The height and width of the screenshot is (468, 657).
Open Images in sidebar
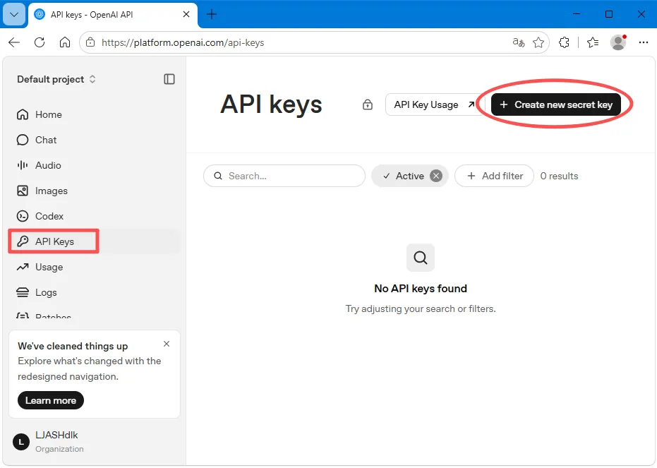click(x=95, y=191)
